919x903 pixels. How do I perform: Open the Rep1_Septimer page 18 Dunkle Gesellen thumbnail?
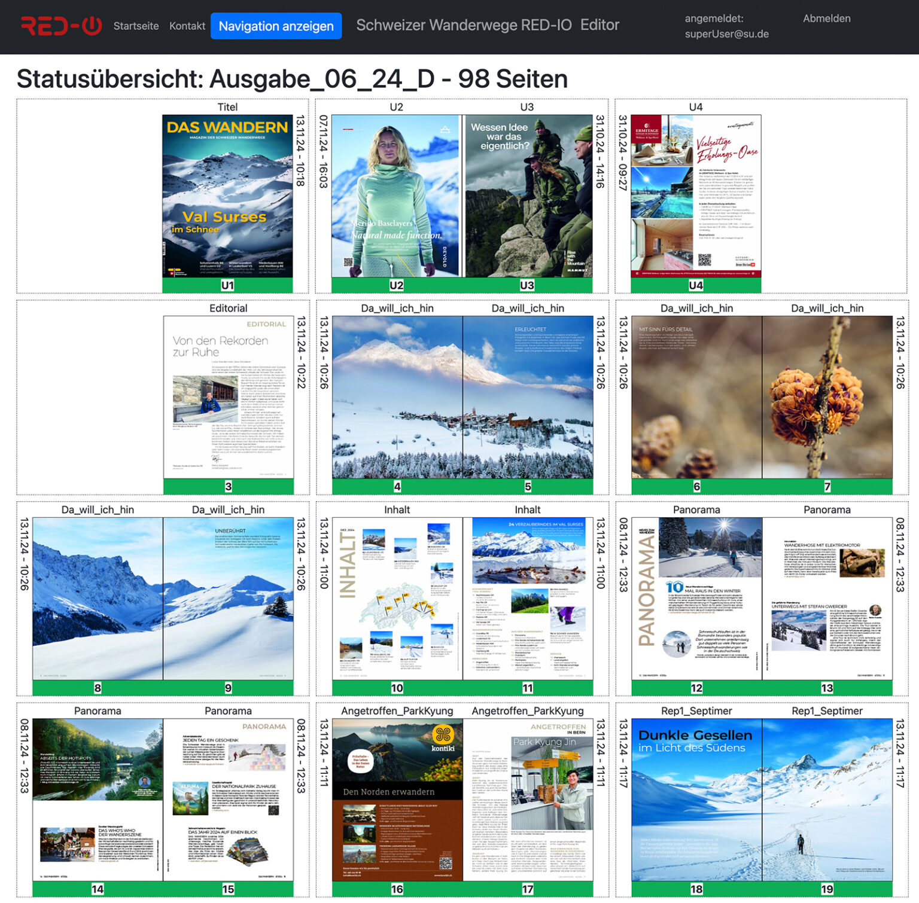click(696, 800)
